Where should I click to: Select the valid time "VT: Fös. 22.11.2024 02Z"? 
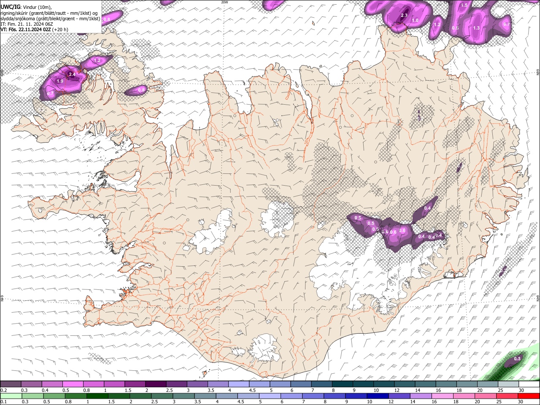(26, 30)
